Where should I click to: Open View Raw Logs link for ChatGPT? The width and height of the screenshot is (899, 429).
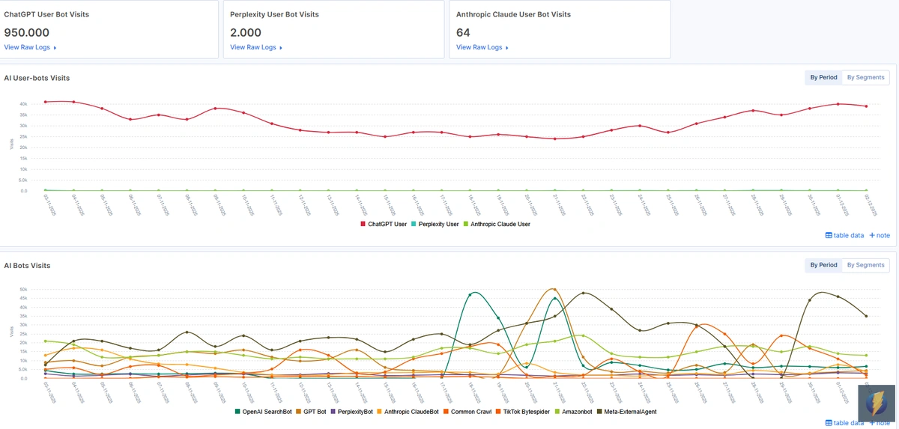27,47
